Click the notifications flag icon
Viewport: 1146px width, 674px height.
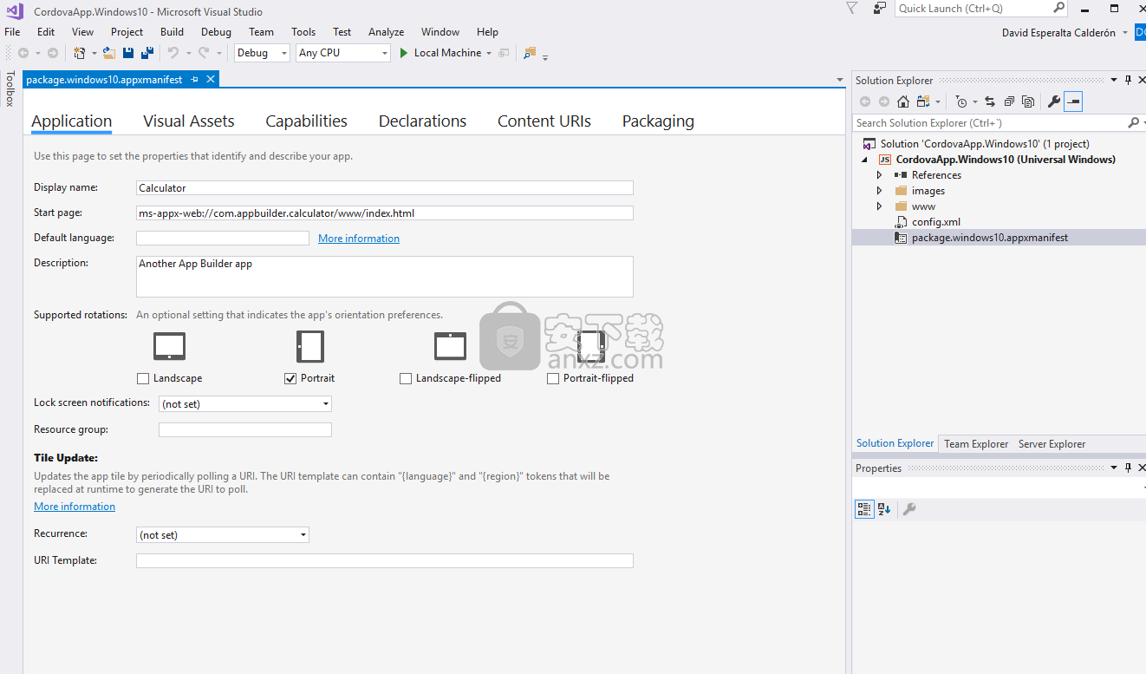852,8
